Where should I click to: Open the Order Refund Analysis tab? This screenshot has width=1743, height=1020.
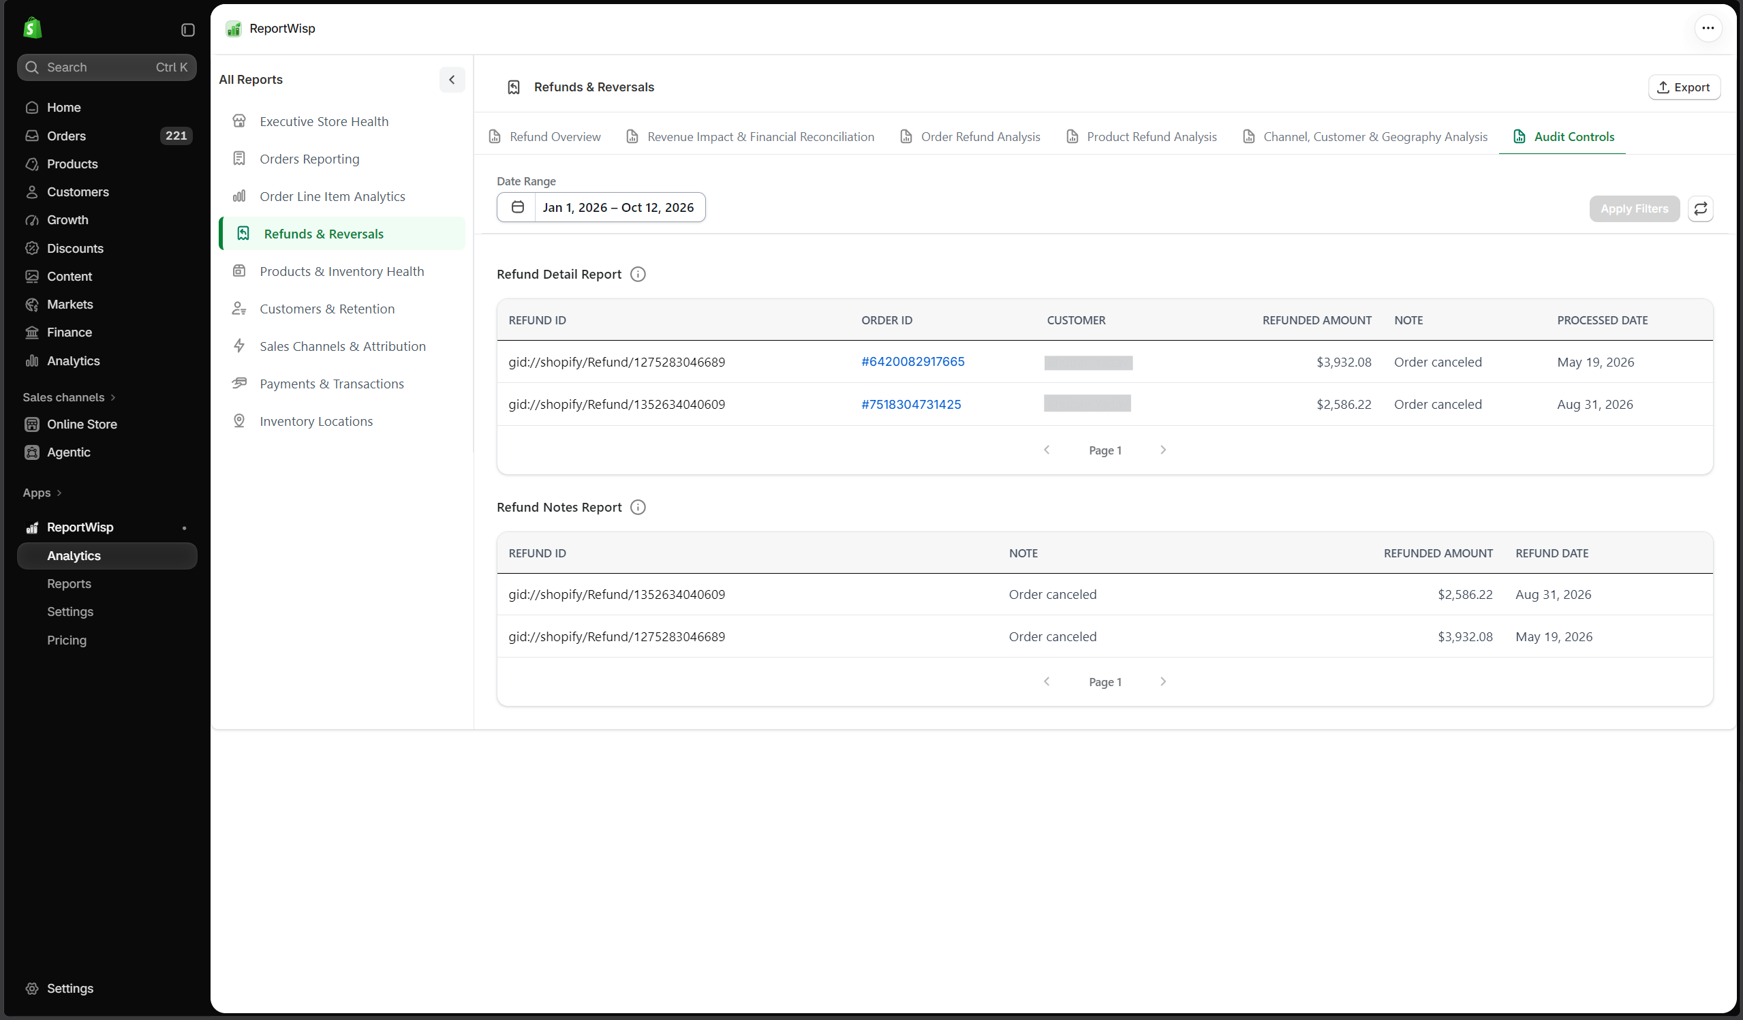click(x=970, y=137)
